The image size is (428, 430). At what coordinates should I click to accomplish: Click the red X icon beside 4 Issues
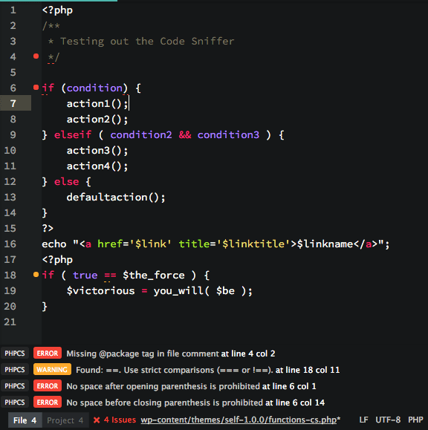pos(97,420)
